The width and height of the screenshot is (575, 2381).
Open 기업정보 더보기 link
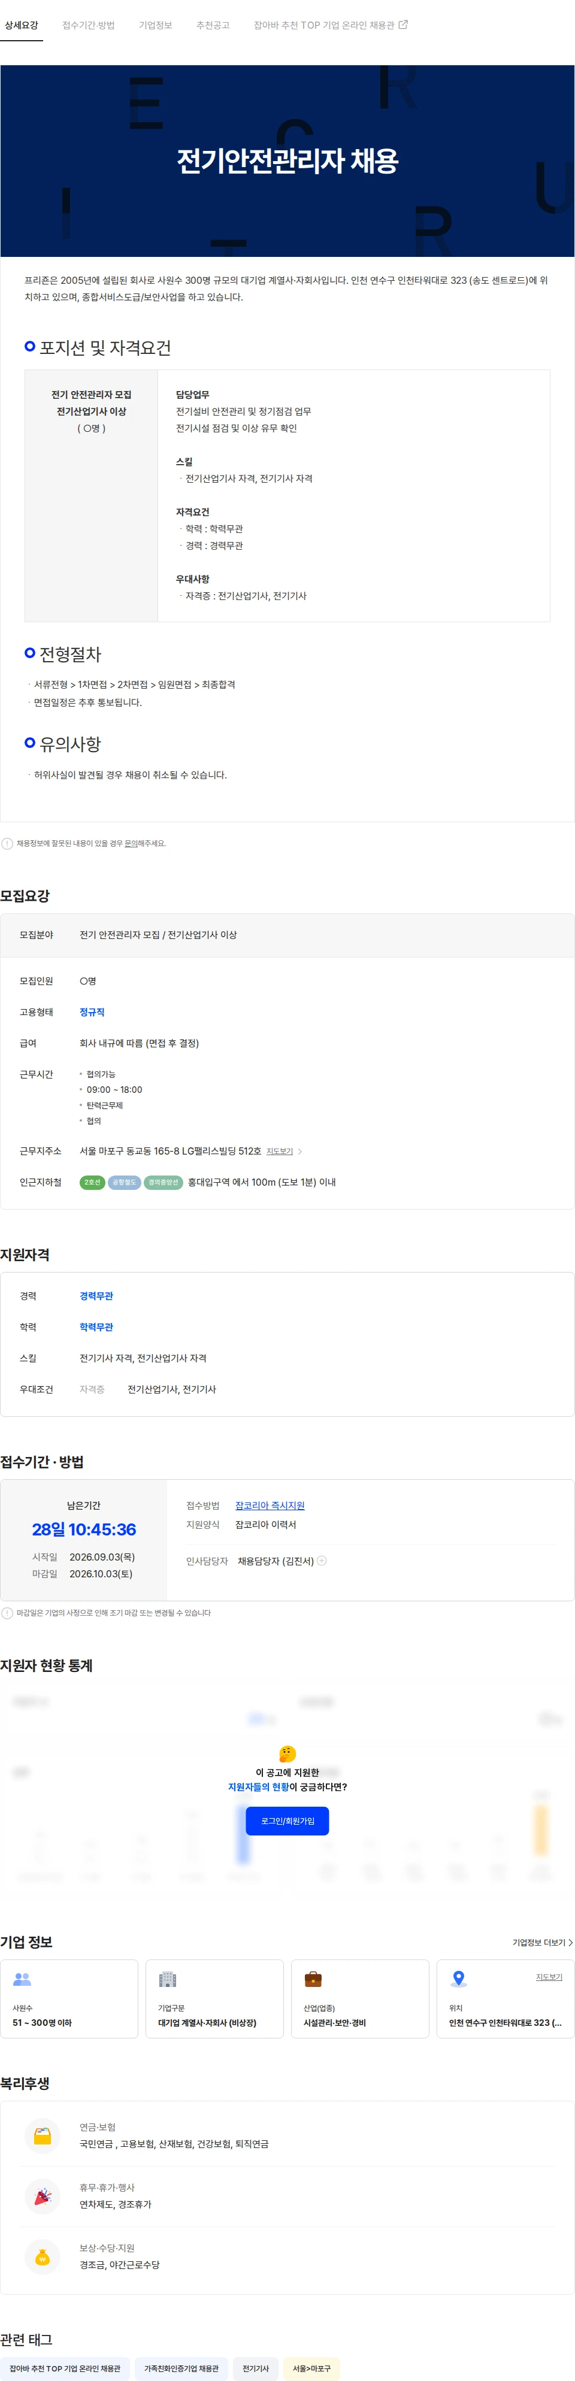(x=543, y=1942)
